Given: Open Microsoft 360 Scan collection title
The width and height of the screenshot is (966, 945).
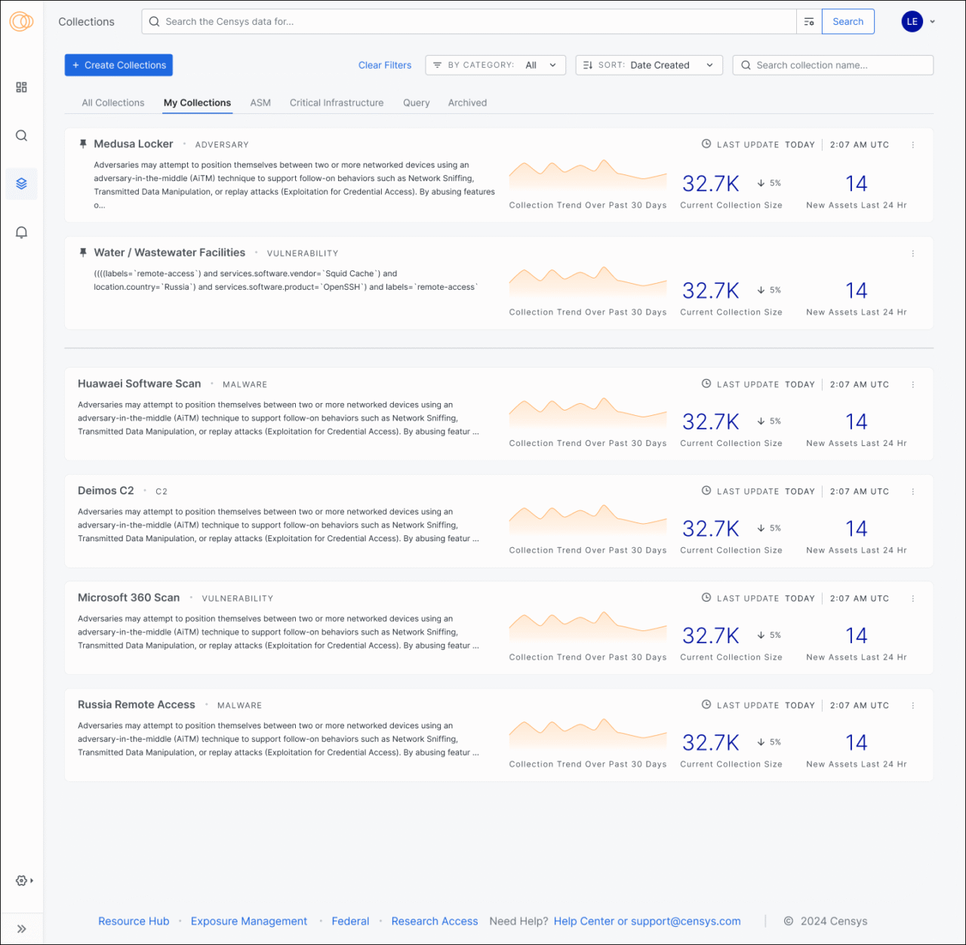Looking at the screenshot, I should tap(128, 598).
